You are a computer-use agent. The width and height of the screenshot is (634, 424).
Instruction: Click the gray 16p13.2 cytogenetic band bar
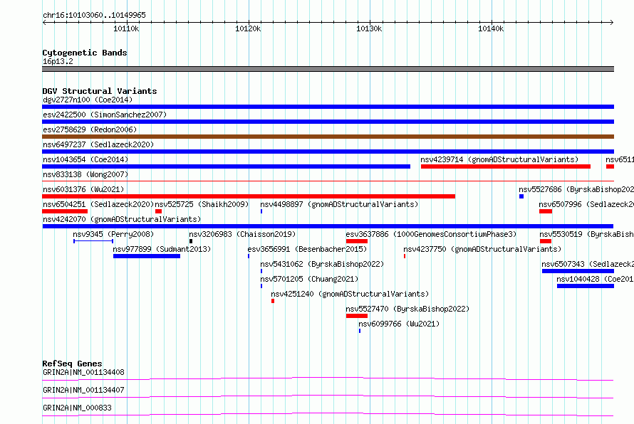[328, 69]
